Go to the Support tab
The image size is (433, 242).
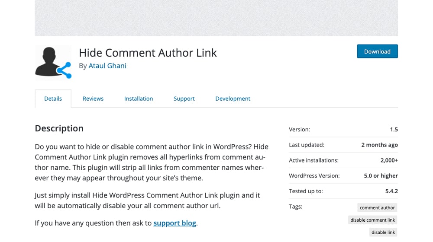(x=184, y=99)
